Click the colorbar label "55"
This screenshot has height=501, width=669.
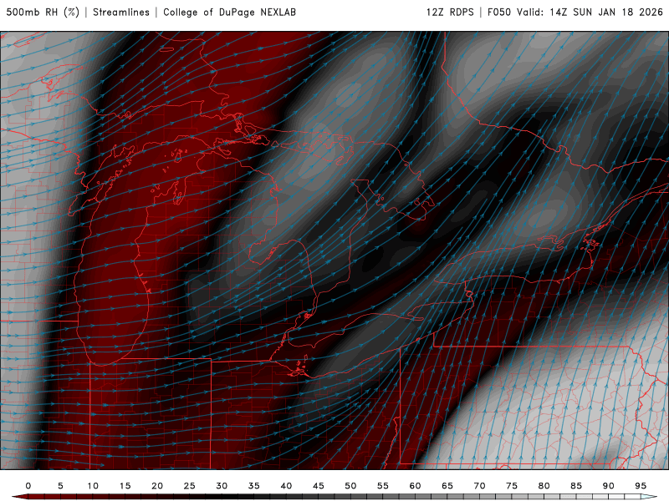coord(383,486)
